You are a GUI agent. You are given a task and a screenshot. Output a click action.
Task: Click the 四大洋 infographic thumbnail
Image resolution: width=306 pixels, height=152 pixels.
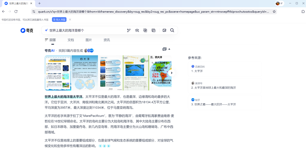(x=85, y=73)
